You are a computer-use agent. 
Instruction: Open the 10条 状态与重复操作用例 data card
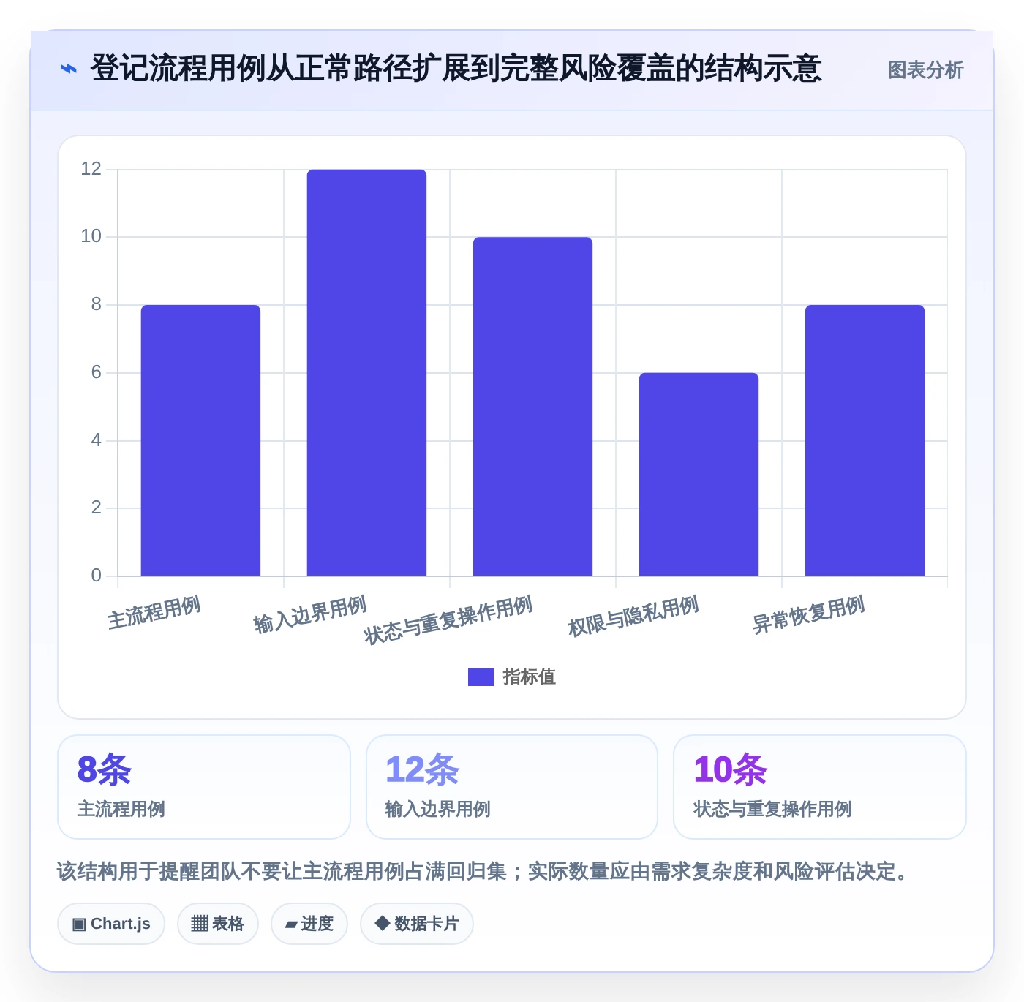(x=820, y=787)
